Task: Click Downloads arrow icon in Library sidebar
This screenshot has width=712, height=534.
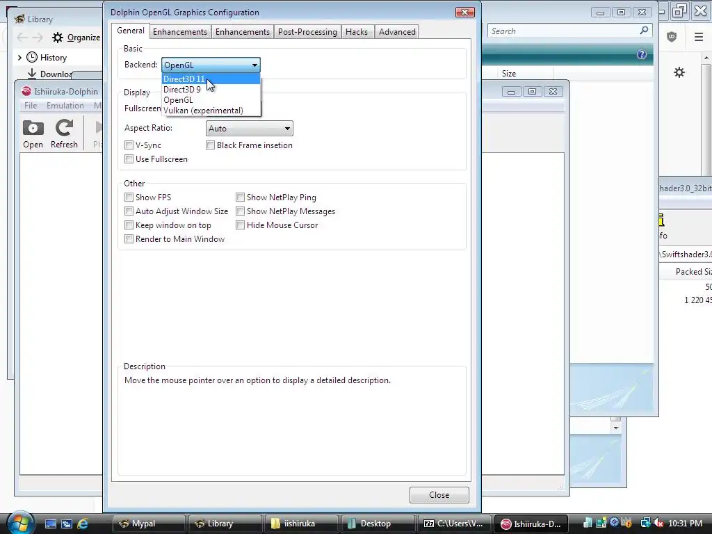Action: [x=32, y=74]
